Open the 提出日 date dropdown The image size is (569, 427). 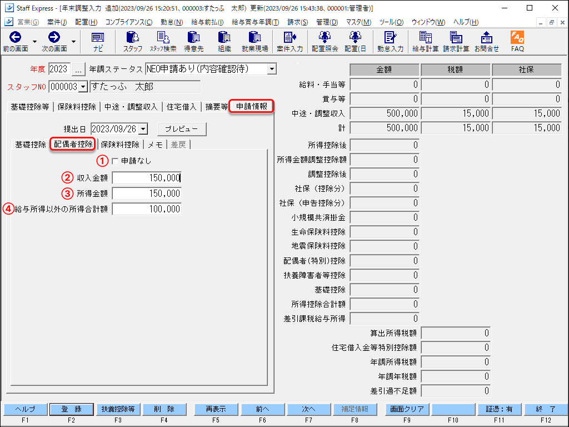[143, 128]
